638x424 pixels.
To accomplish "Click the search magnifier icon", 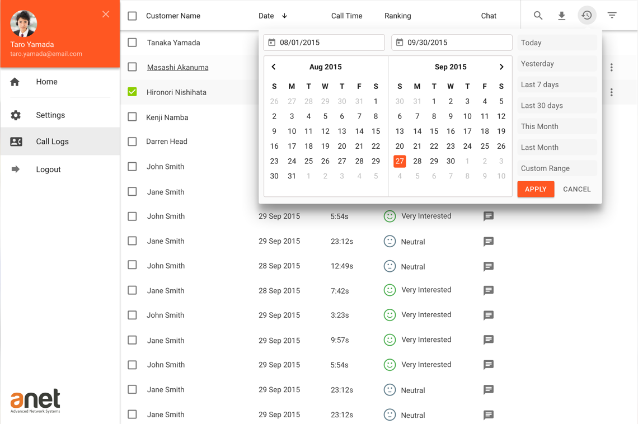I will (x=538, y=16).
